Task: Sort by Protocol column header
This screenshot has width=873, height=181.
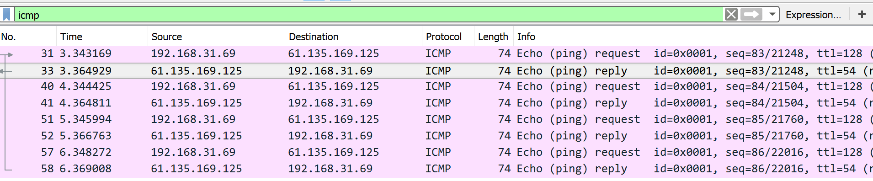Action: 448,37
